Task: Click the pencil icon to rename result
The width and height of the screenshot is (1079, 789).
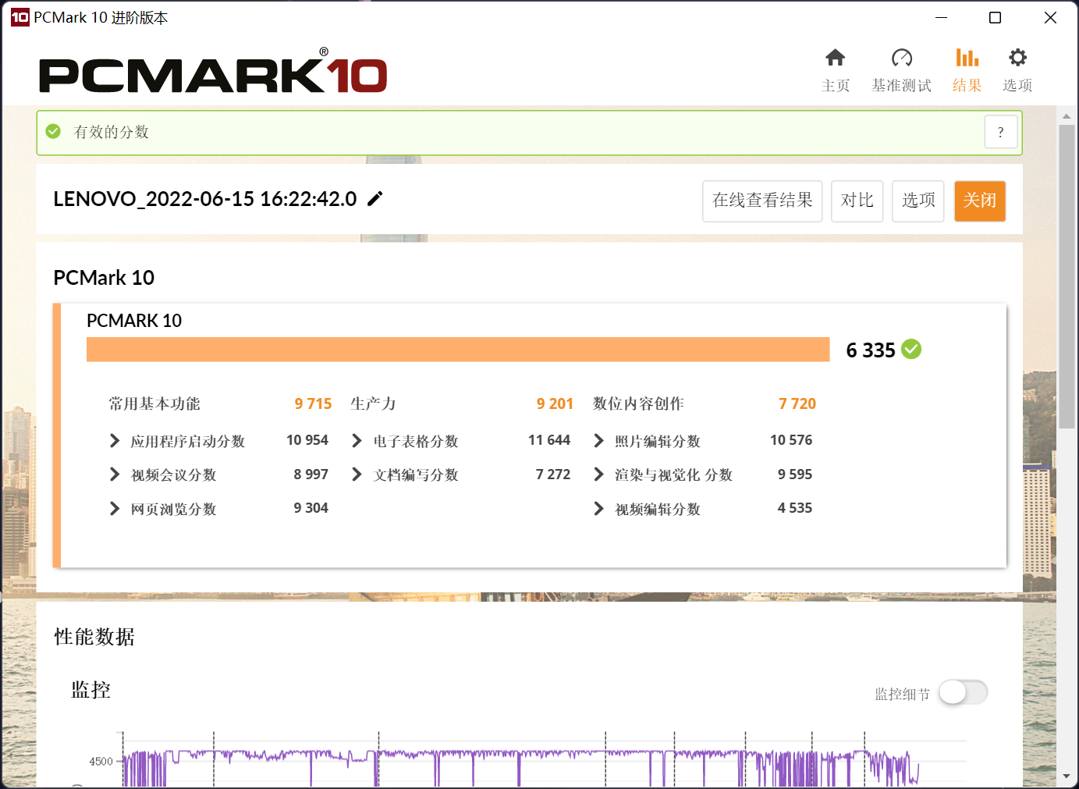Action: [375, 199]
